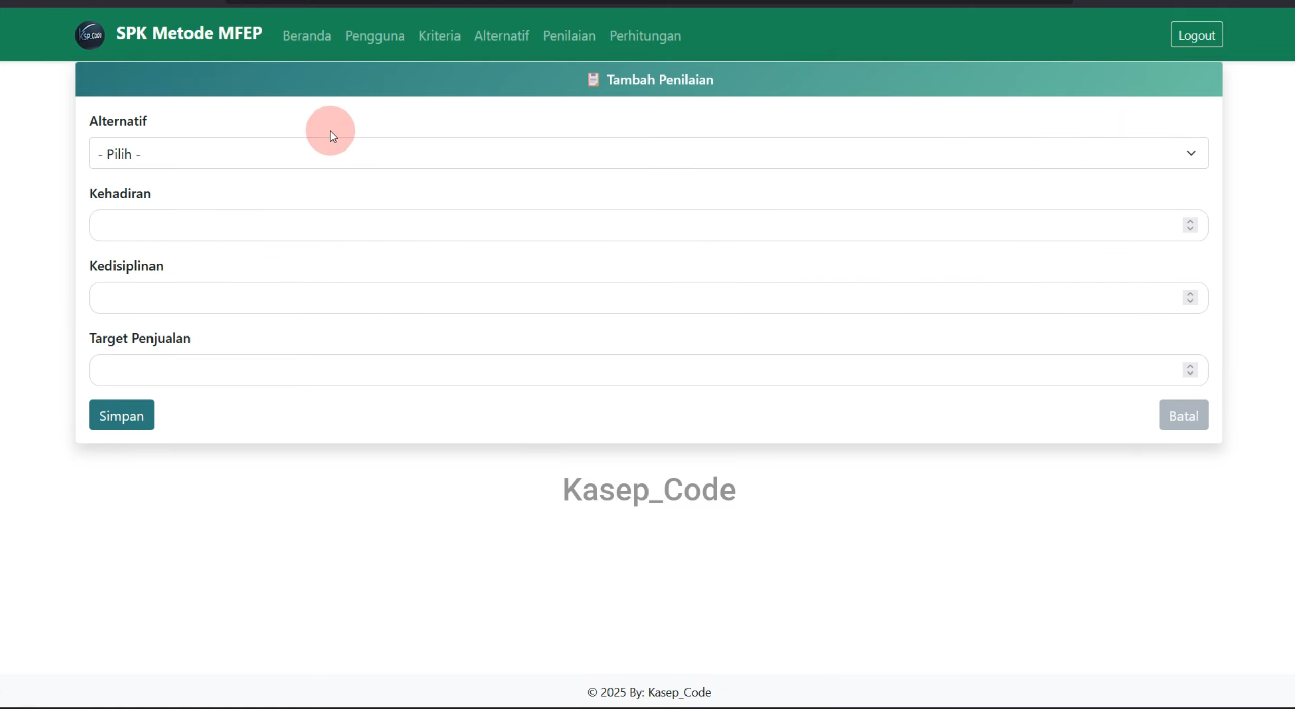Click the Kedisiplinan label
The height and width of the screenshot is (709, 1295).
126,266
